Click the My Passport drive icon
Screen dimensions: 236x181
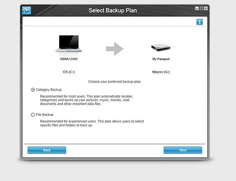161,47
